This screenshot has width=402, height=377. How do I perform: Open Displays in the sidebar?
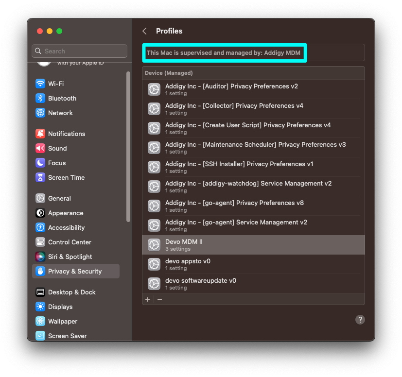[76, 307]
